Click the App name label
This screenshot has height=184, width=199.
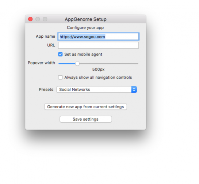click(45, 36)
